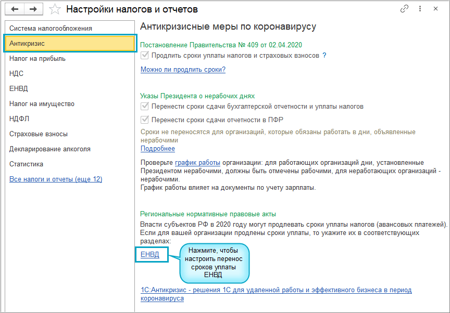Open the 'Подробнее' link
Viewport: 450px width, 313px height.
158,149
